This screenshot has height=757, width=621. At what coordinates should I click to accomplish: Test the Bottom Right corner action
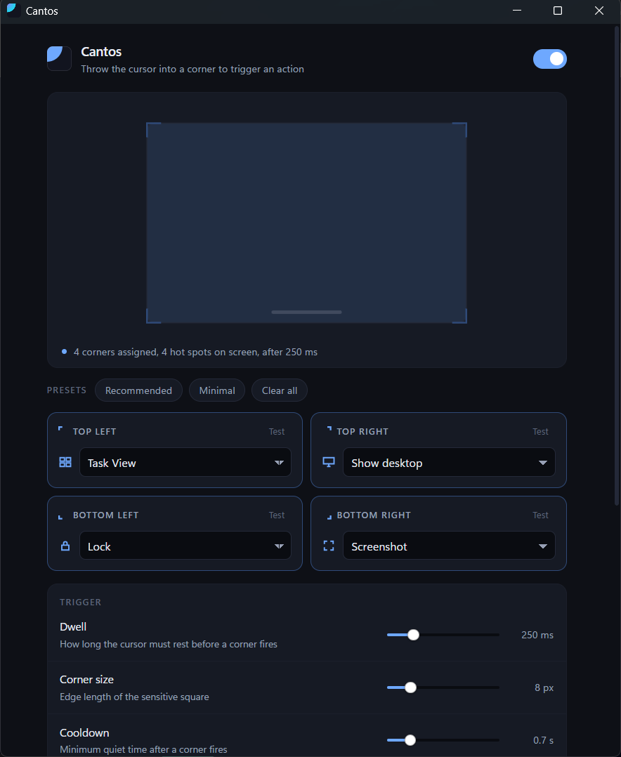(x=540, y=515)
